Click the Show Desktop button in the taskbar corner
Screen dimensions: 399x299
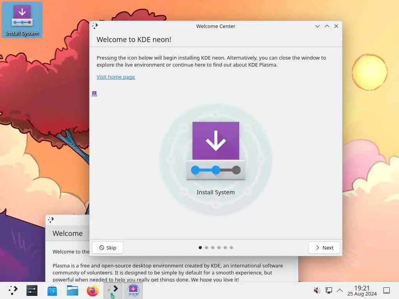pos(387,290)
